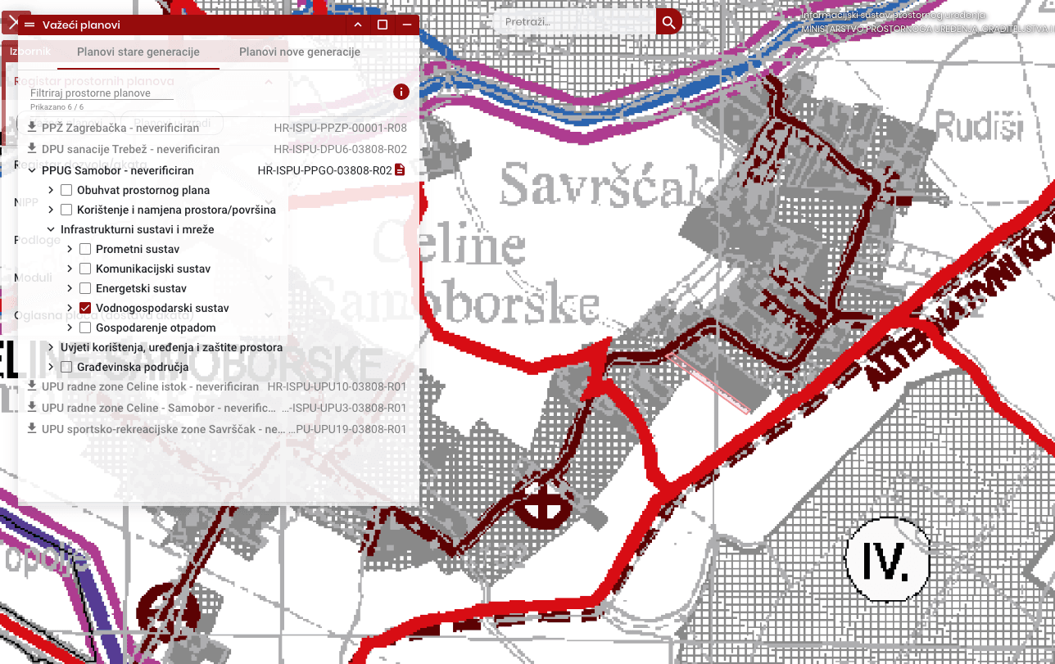Enable the Prometni sustav layer
This screenshot has width=1055, height=664.
point(85,249)
